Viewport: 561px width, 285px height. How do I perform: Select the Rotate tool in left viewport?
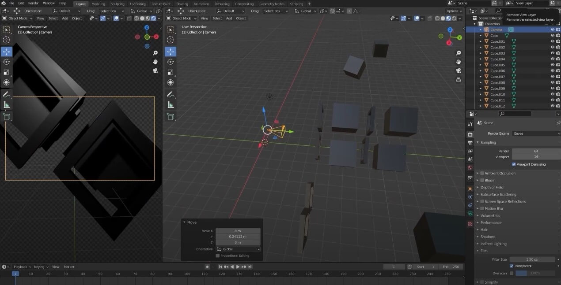pos(6,62)
